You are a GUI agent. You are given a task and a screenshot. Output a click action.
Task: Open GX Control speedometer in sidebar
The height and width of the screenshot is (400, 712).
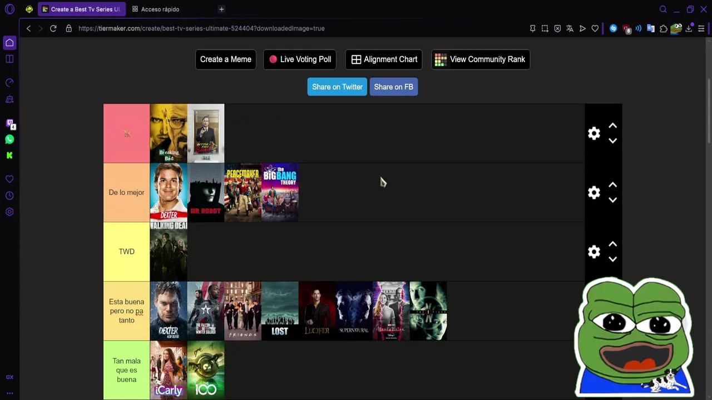[x=9, y=83]
